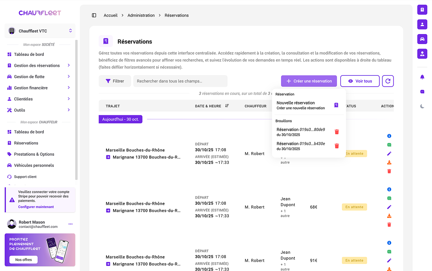The height and width of the screenshot is (271, 432).
Task: Type in the Rechercher dans tous les champs field
Action: [x=180, y=81]
